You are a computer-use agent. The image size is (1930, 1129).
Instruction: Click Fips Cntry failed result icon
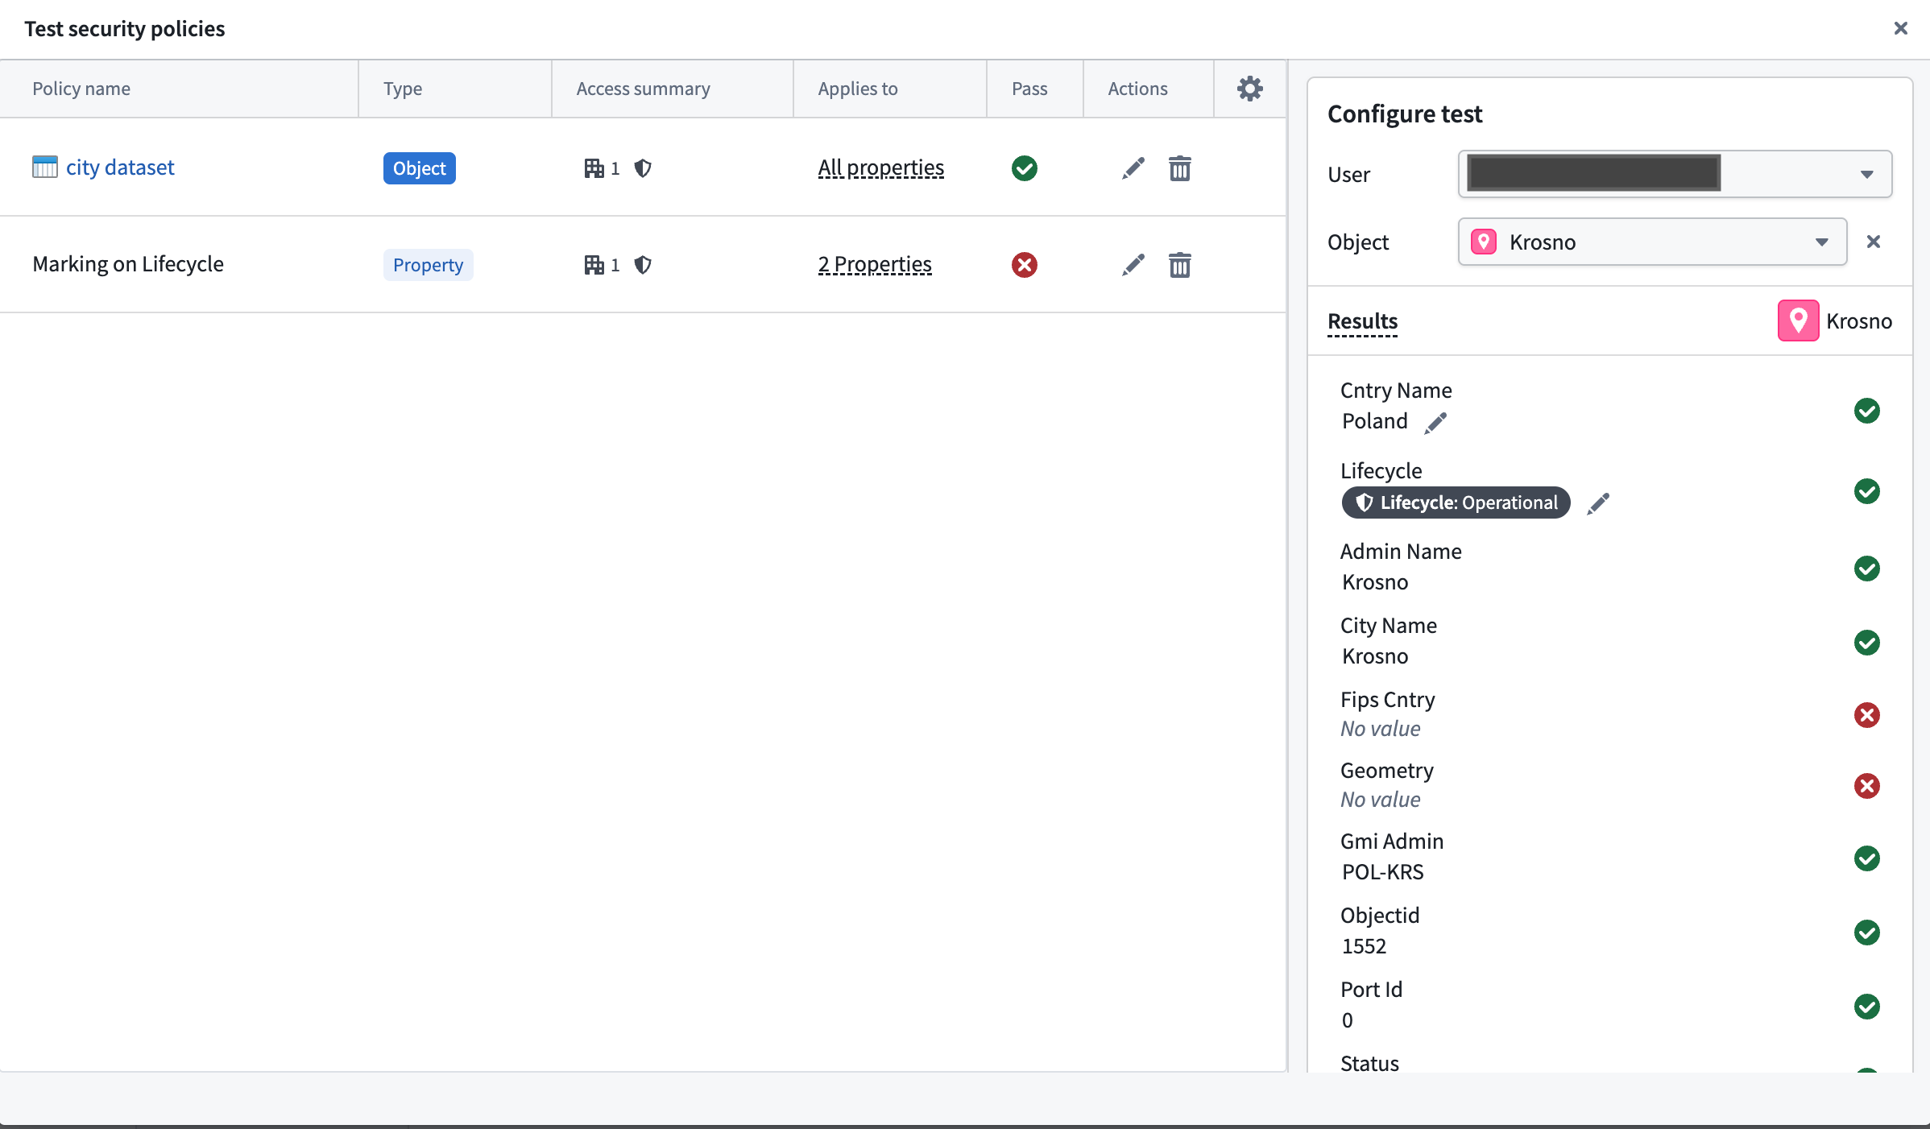click(x=1866, y=715)
